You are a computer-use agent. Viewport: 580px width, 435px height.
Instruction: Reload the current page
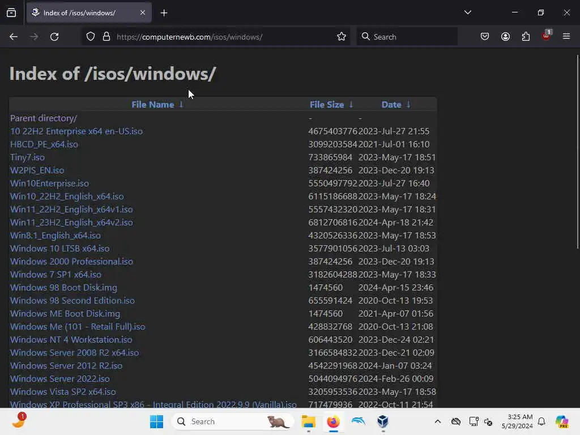pos(54,37)
